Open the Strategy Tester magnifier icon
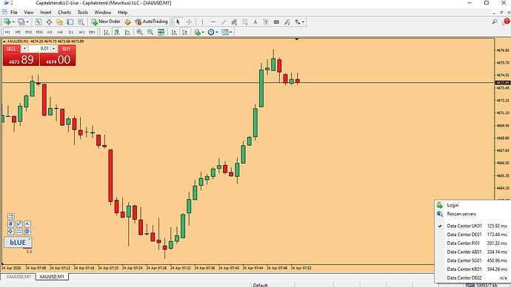The image size is (511, 287). 81,21
